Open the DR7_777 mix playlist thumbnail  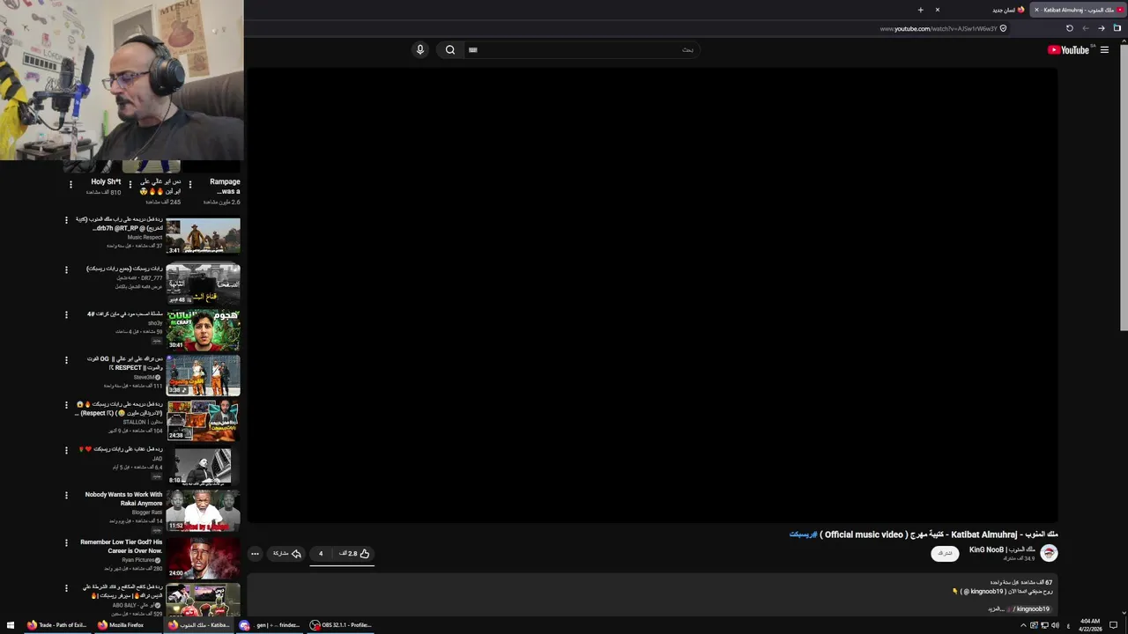pos(203,284)
